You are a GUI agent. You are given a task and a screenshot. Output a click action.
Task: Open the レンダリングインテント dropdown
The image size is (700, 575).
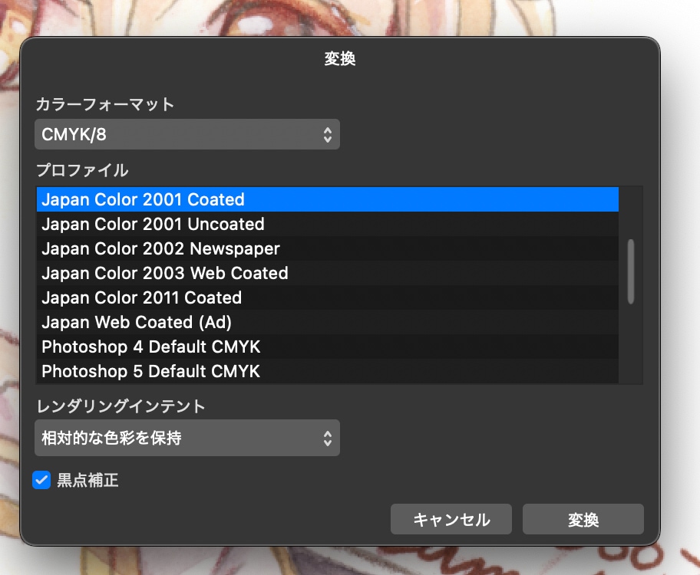coord(187,439)
